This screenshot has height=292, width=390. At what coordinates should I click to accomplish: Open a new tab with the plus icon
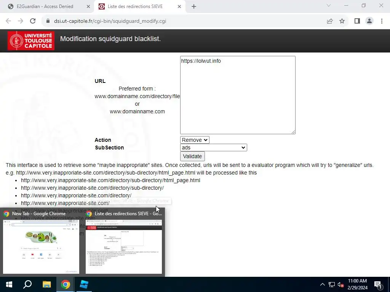point(194,6)
